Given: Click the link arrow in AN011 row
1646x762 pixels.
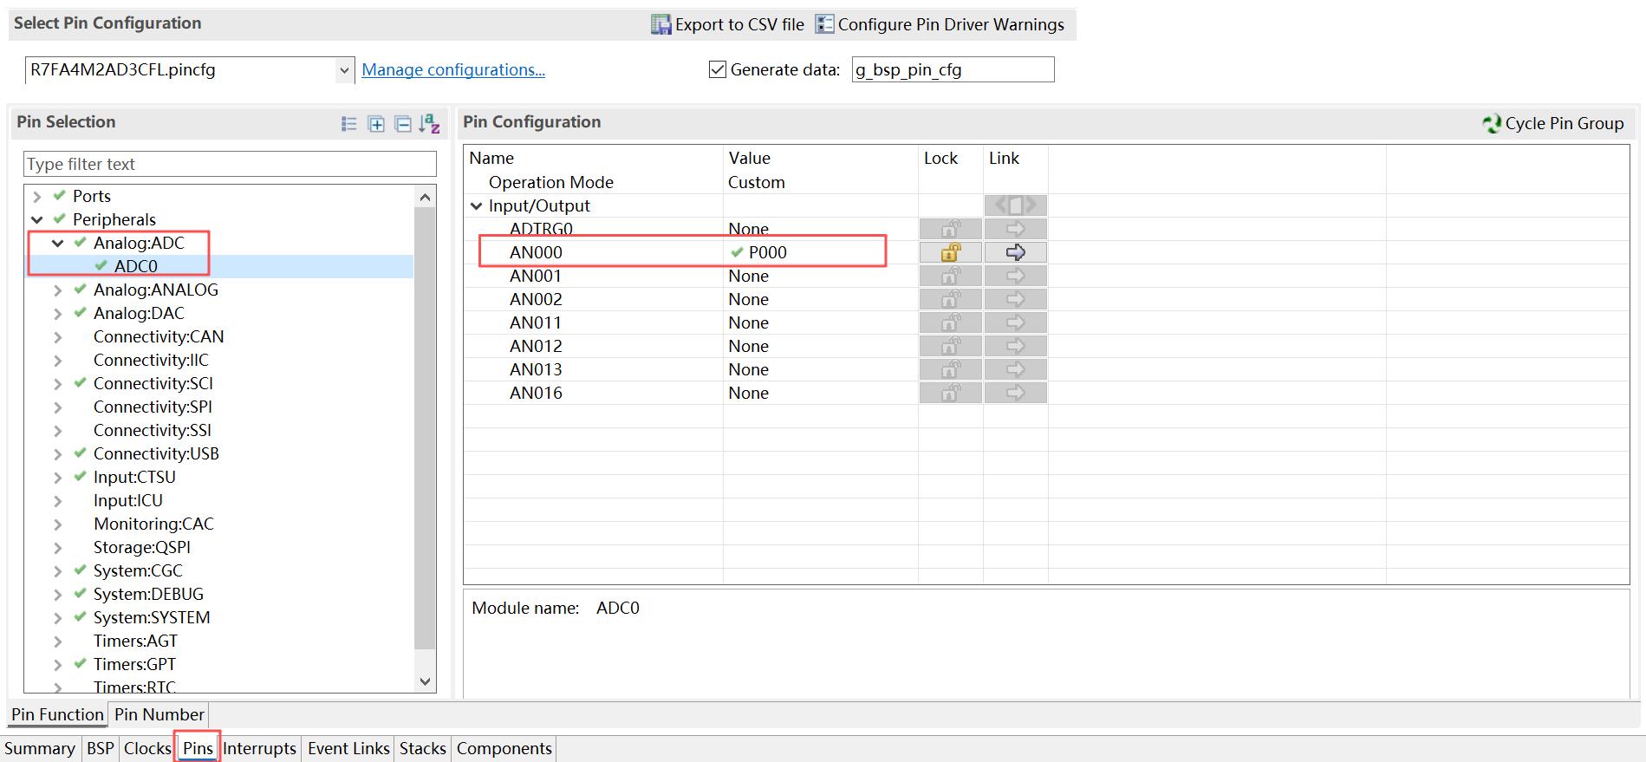Looking at the screenshot, I should click(1016, 322).
